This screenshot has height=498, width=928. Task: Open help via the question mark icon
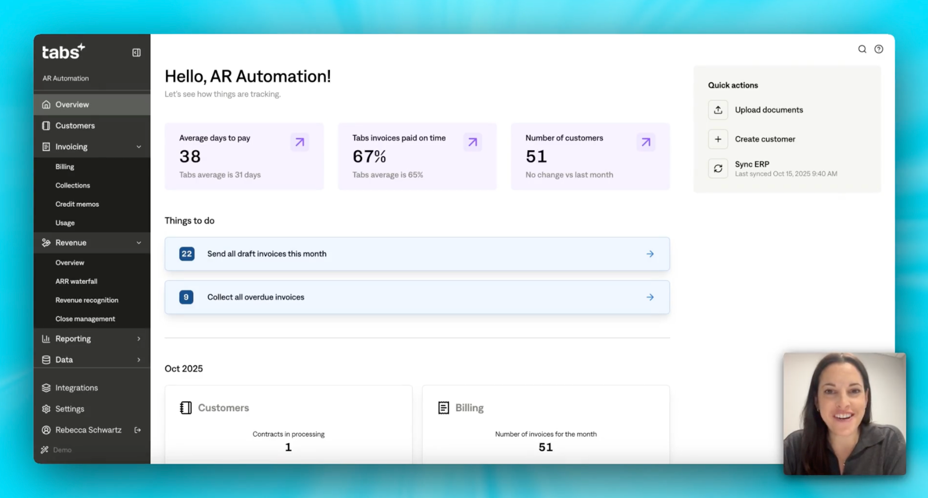[878, 49]
